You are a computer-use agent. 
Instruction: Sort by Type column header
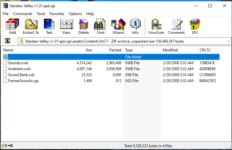pyautogui.click(x=142, y=50)
